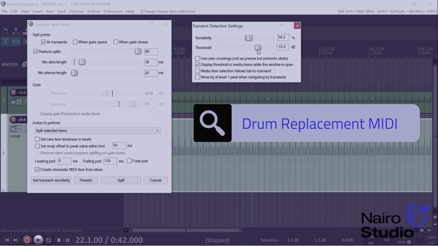
Task: Click the New project toolbar icon
Action: (x=5, y=31)
